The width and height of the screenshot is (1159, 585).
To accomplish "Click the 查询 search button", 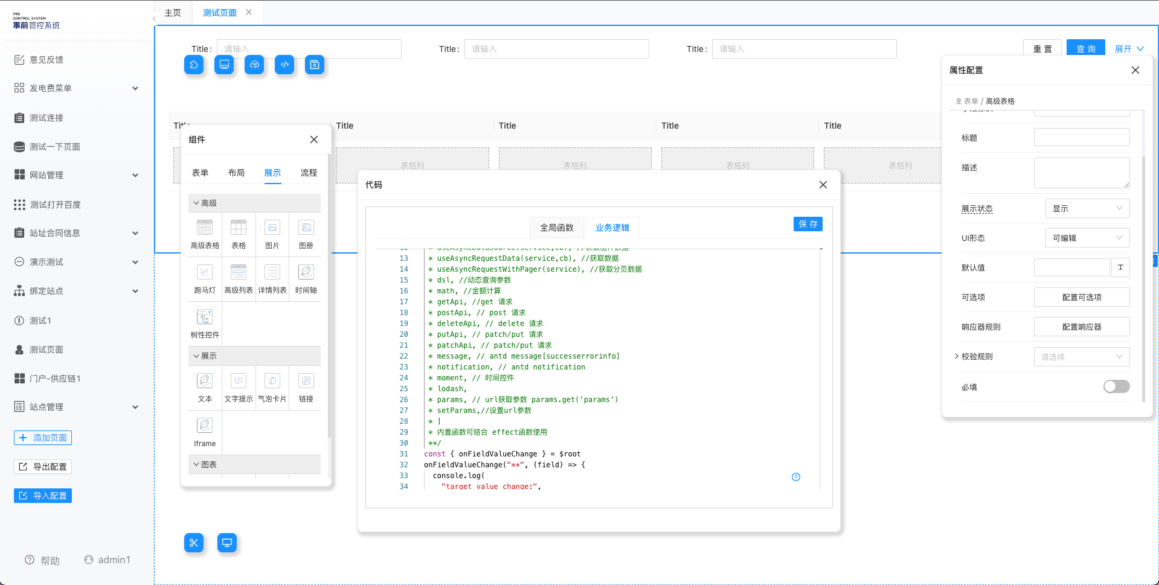I will coord(1085,48).
